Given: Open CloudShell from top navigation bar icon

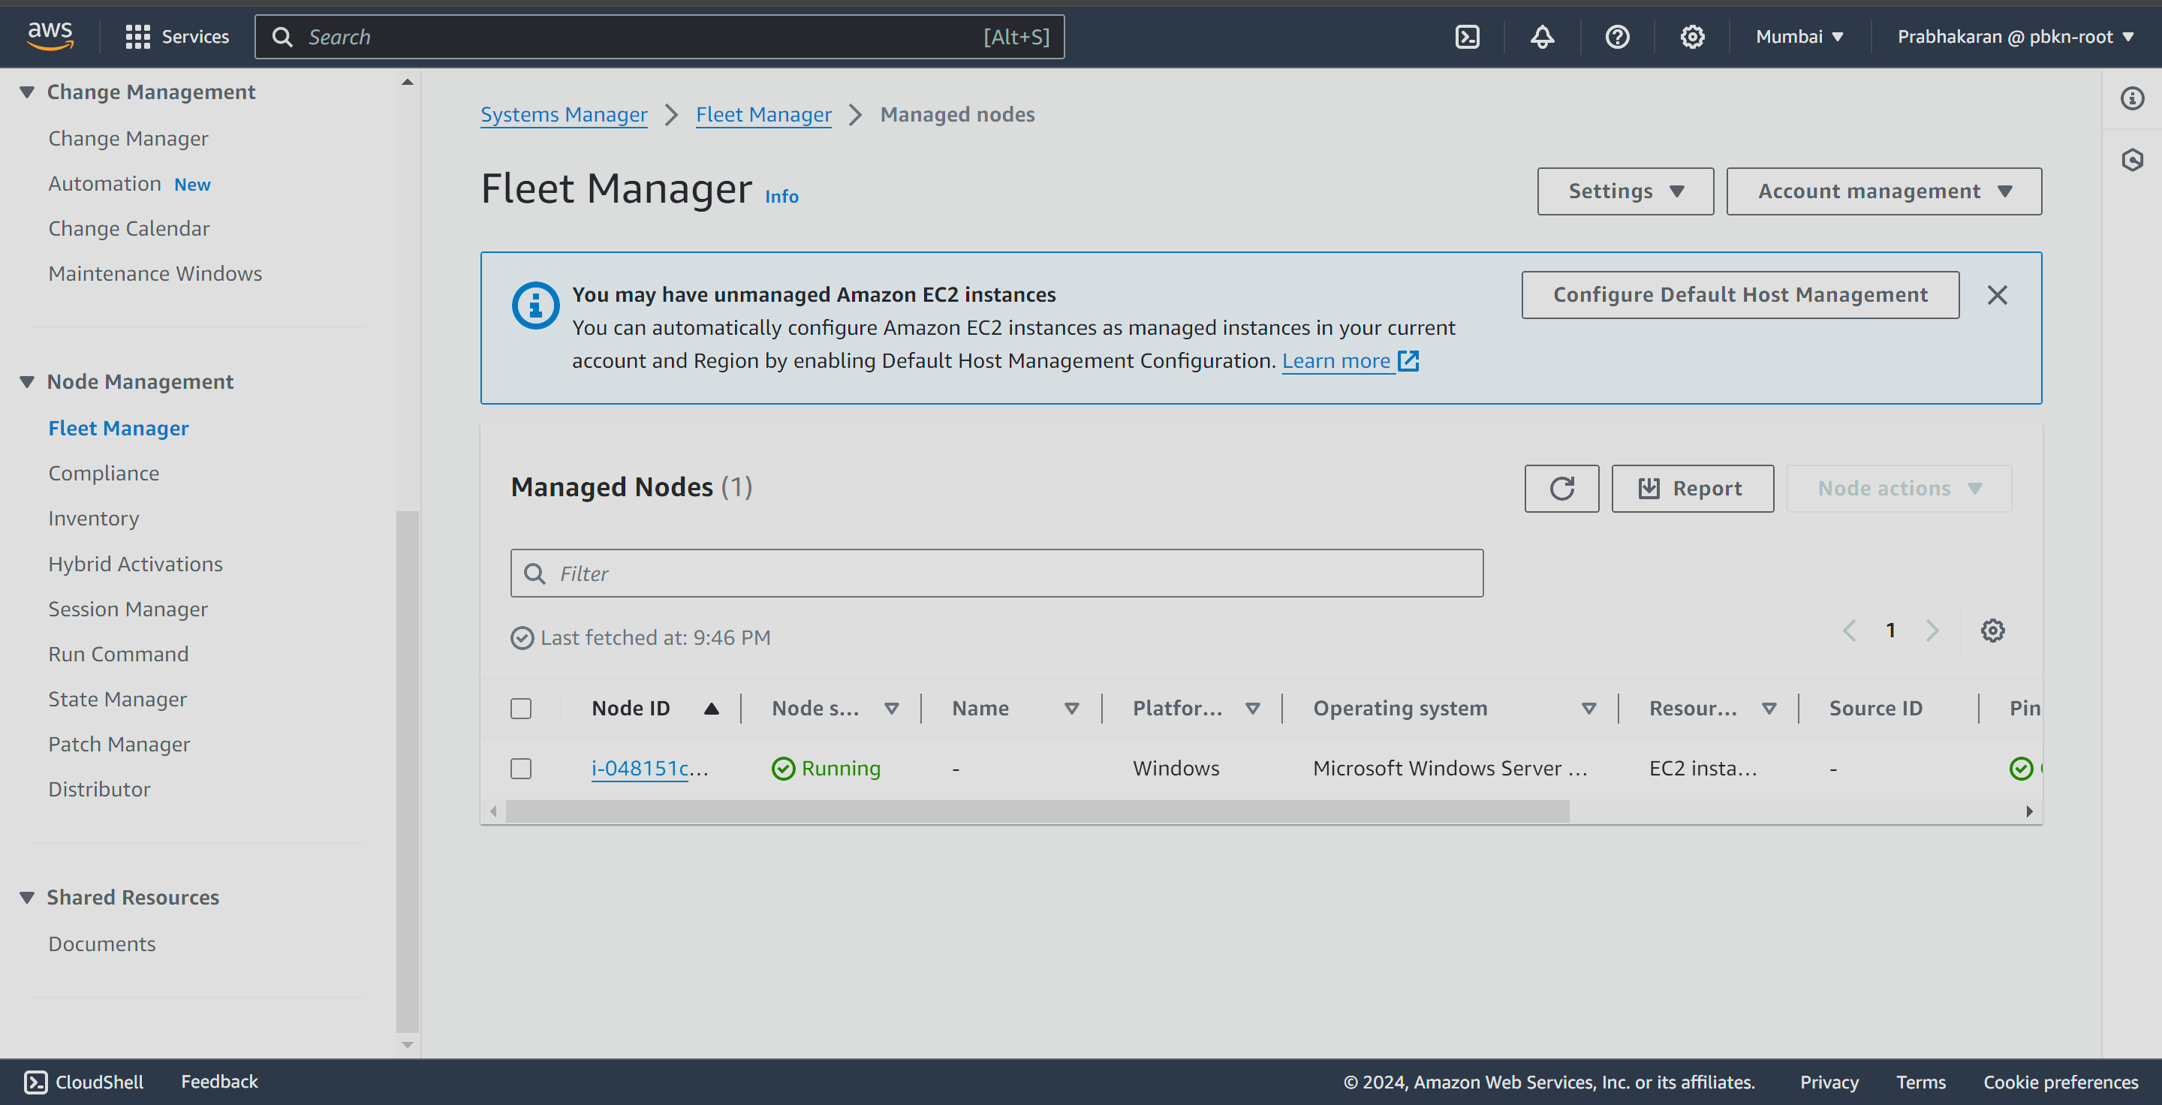Looking at the screenshot, I should (1467, 37).
